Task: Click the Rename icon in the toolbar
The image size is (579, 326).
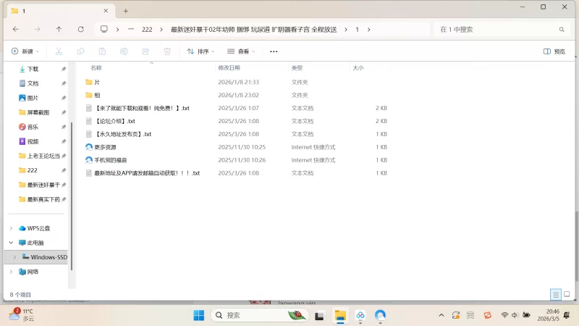Action: (x=124, y=51)
